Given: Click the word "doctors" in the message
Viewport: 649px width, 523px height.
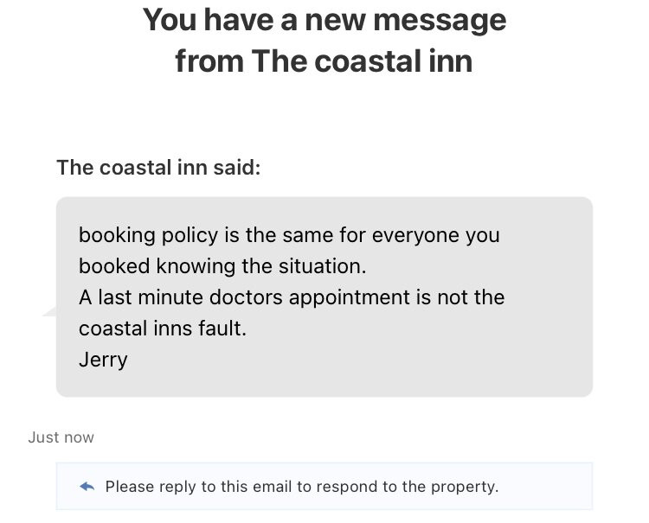Looking at the screenshot, I should tap(246, 297).
